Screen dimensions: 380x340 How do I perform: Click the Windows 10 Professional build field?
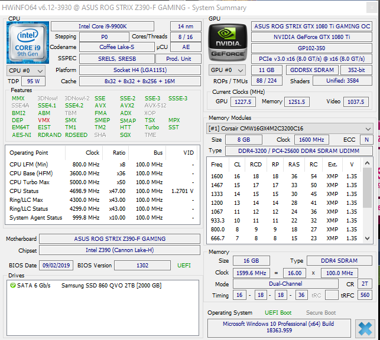(279, 327)
